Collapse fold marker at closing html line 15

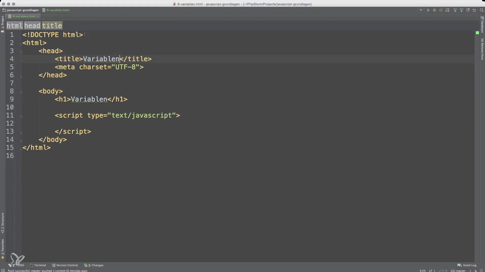21,149
